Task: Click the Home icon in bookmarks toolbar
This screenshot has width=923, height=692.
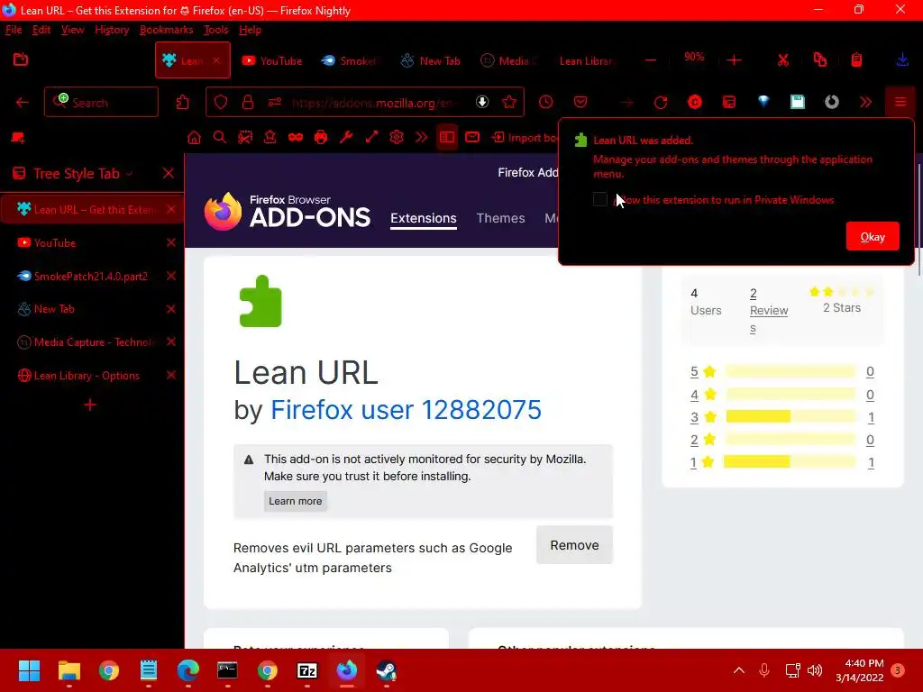Action: [194, 138]
